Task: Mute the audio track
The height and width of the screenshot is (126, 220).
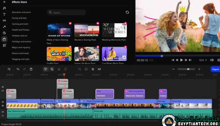Action: pos(3,112)
